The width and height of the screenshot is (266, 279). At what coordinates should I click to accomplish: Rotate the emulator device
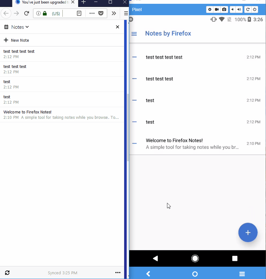pyautogui.click(x=248, y=9)
